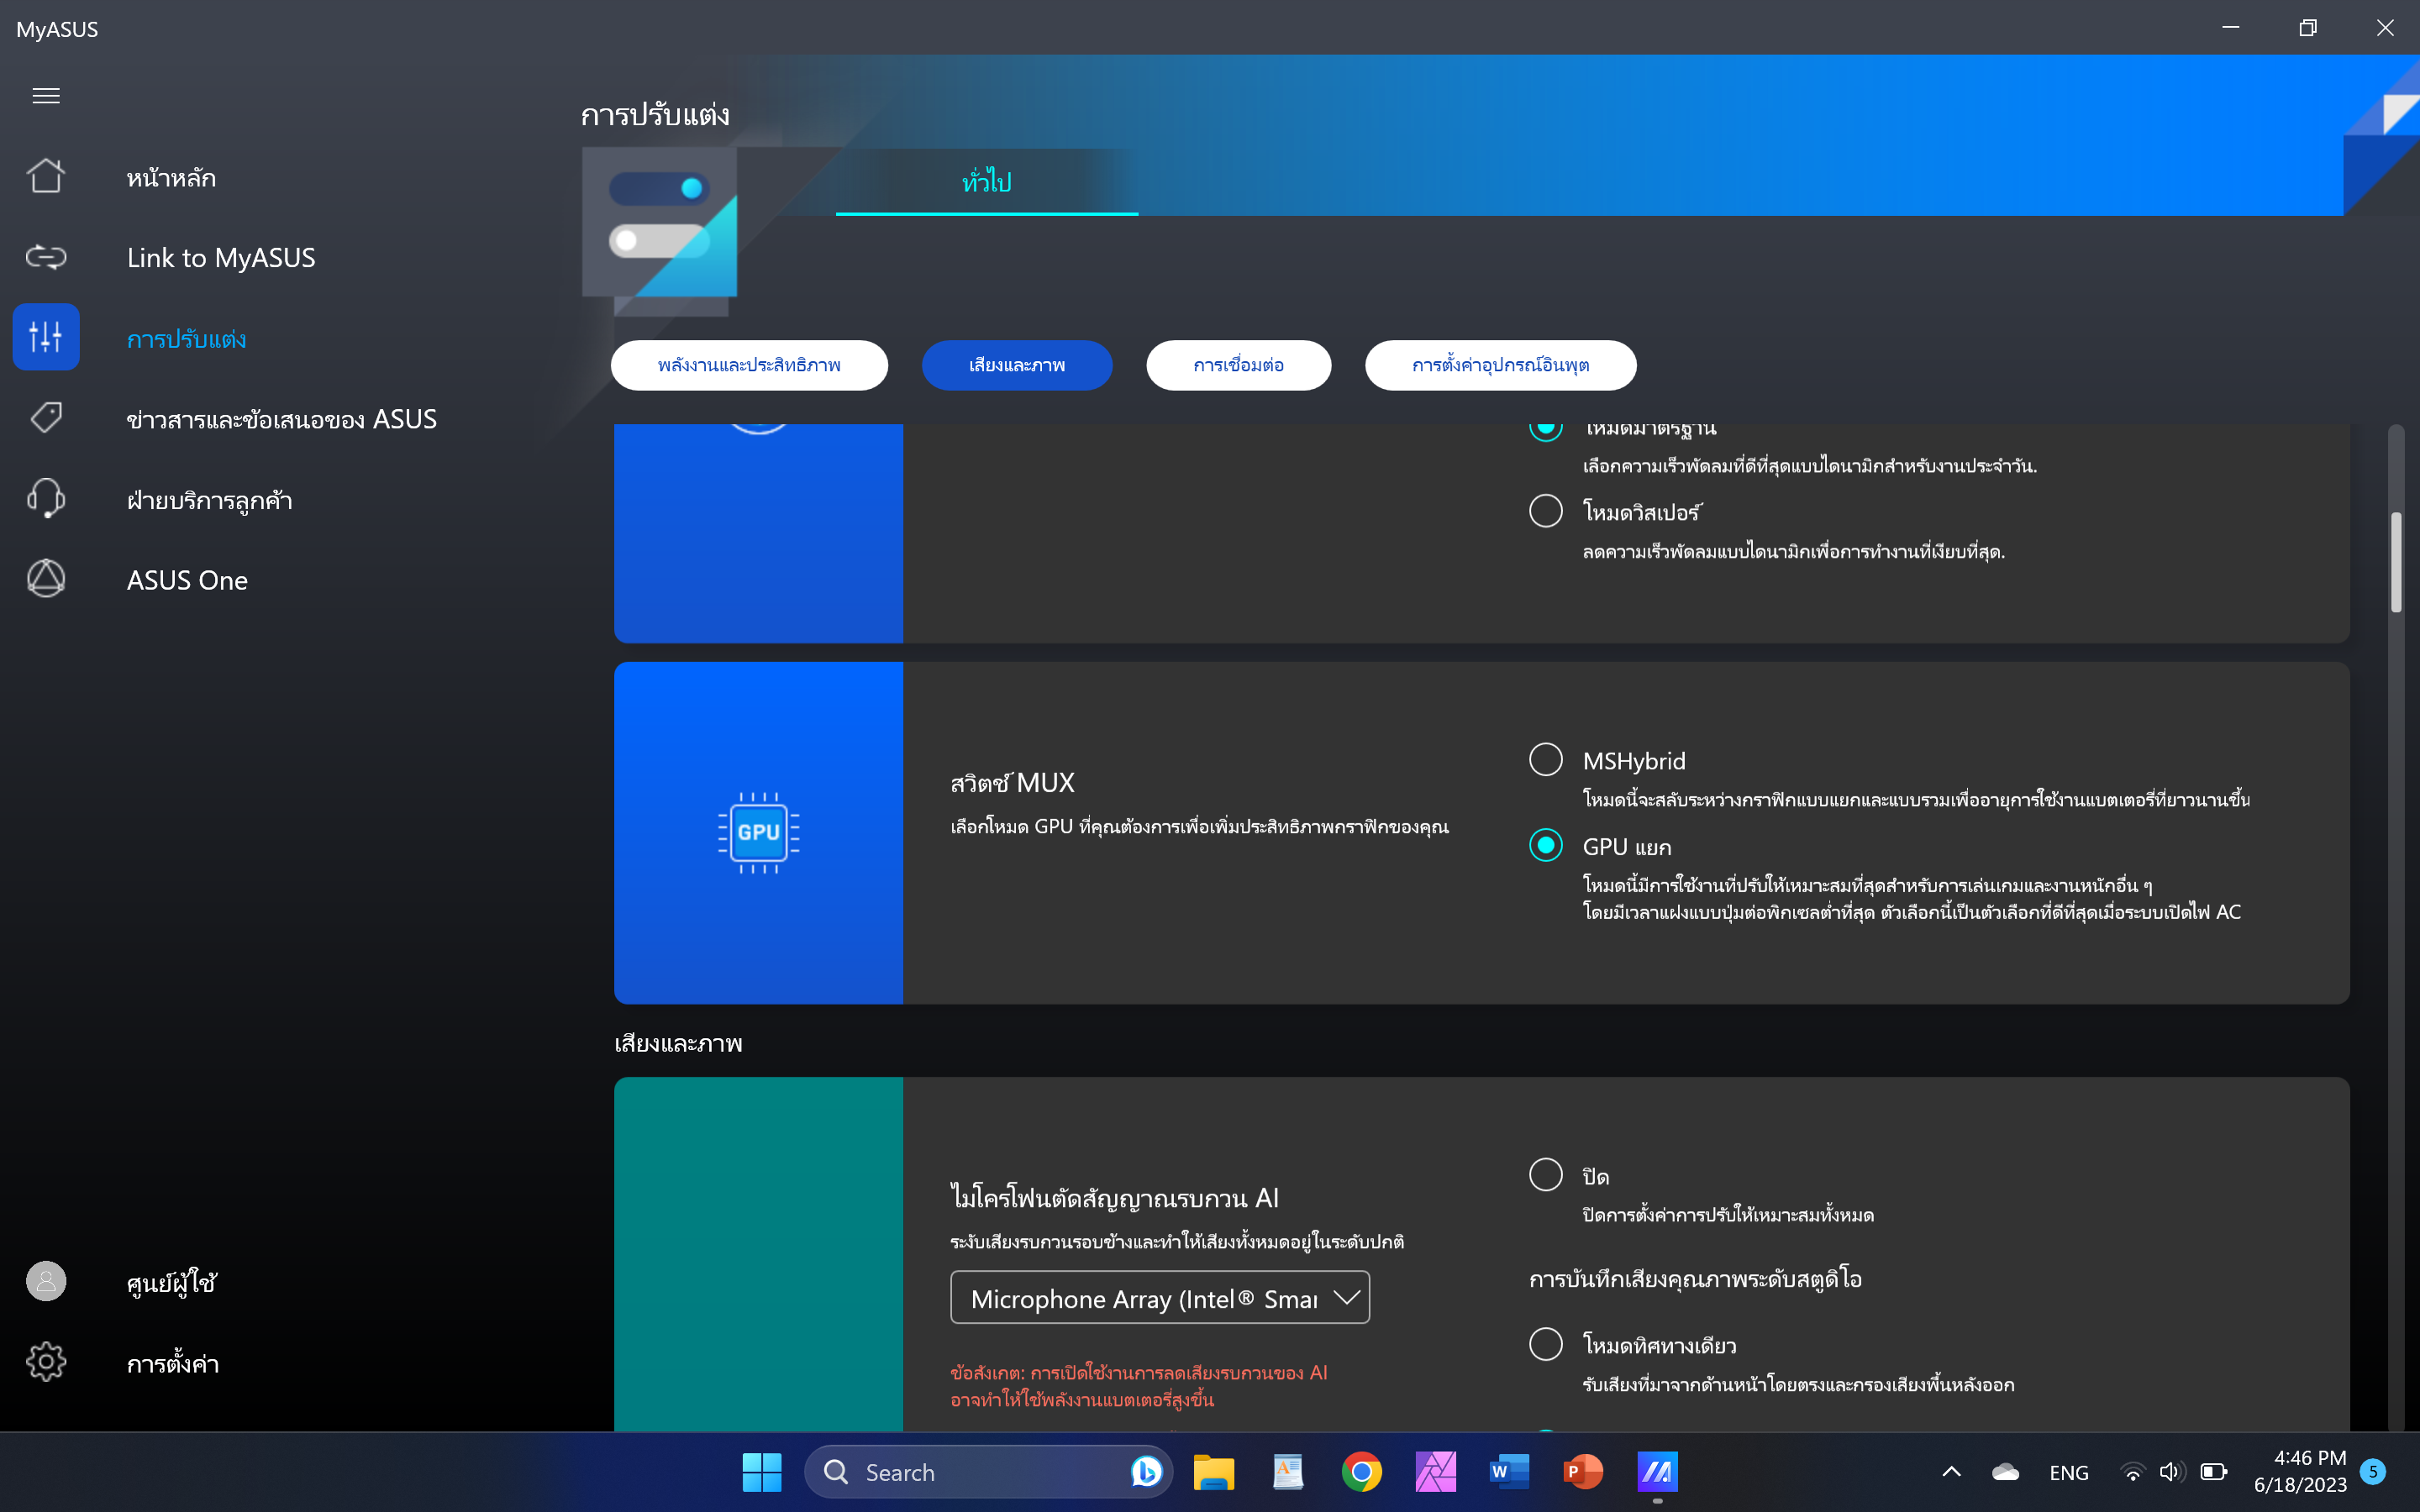Open the hamburger navigation menu

[x=46, y=96]
